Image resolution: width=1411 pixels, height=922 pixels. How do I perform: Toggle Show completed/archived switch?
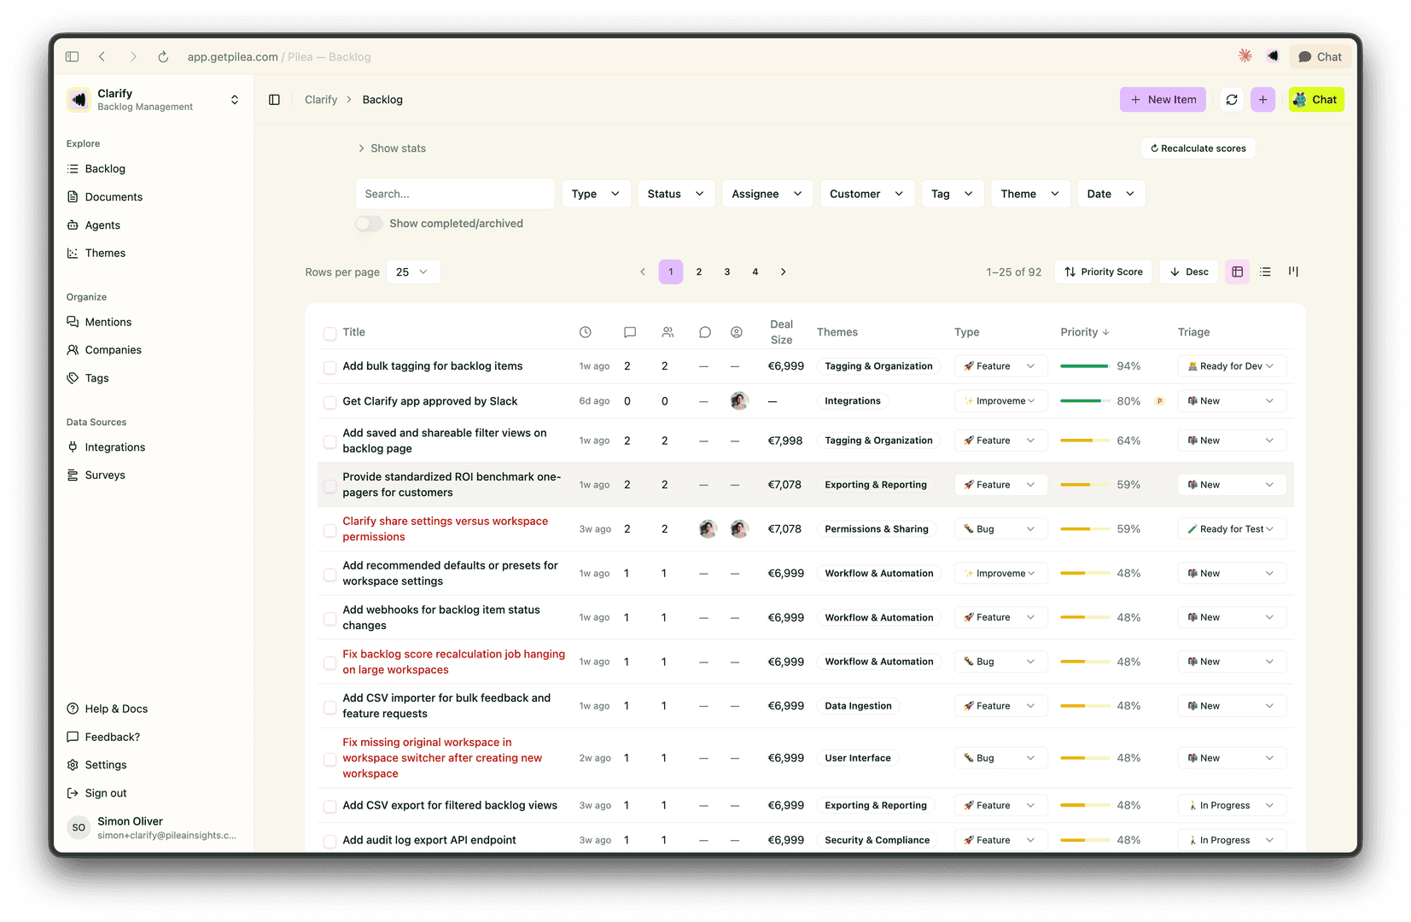point(370,224)
